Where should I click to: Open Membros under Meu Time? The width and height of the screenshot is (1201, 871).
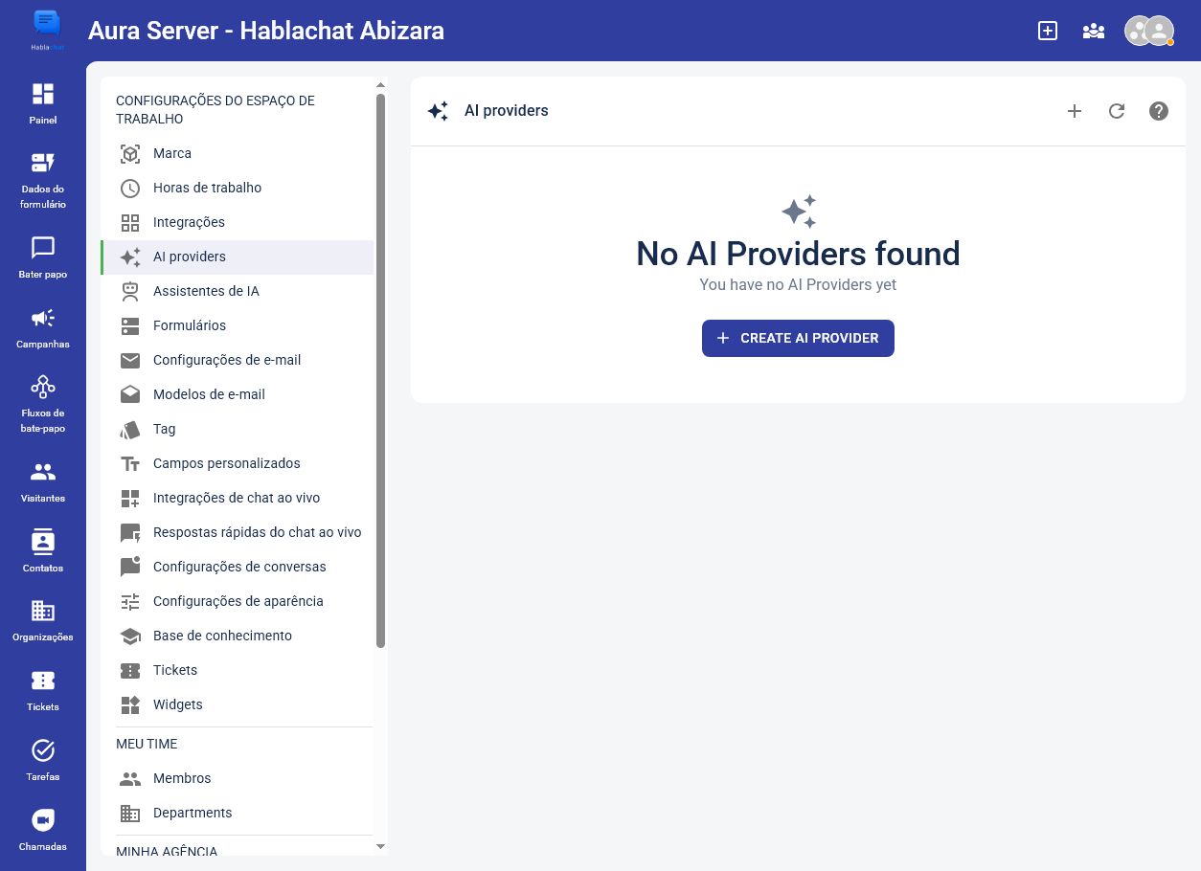click(x=238, y=778)
